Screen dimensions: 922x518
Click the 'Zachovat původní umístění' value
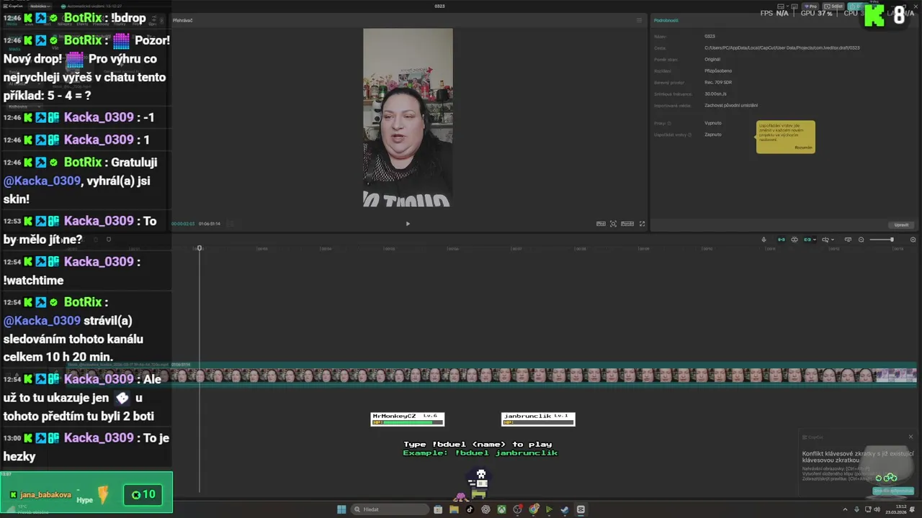tap(731, 105)
